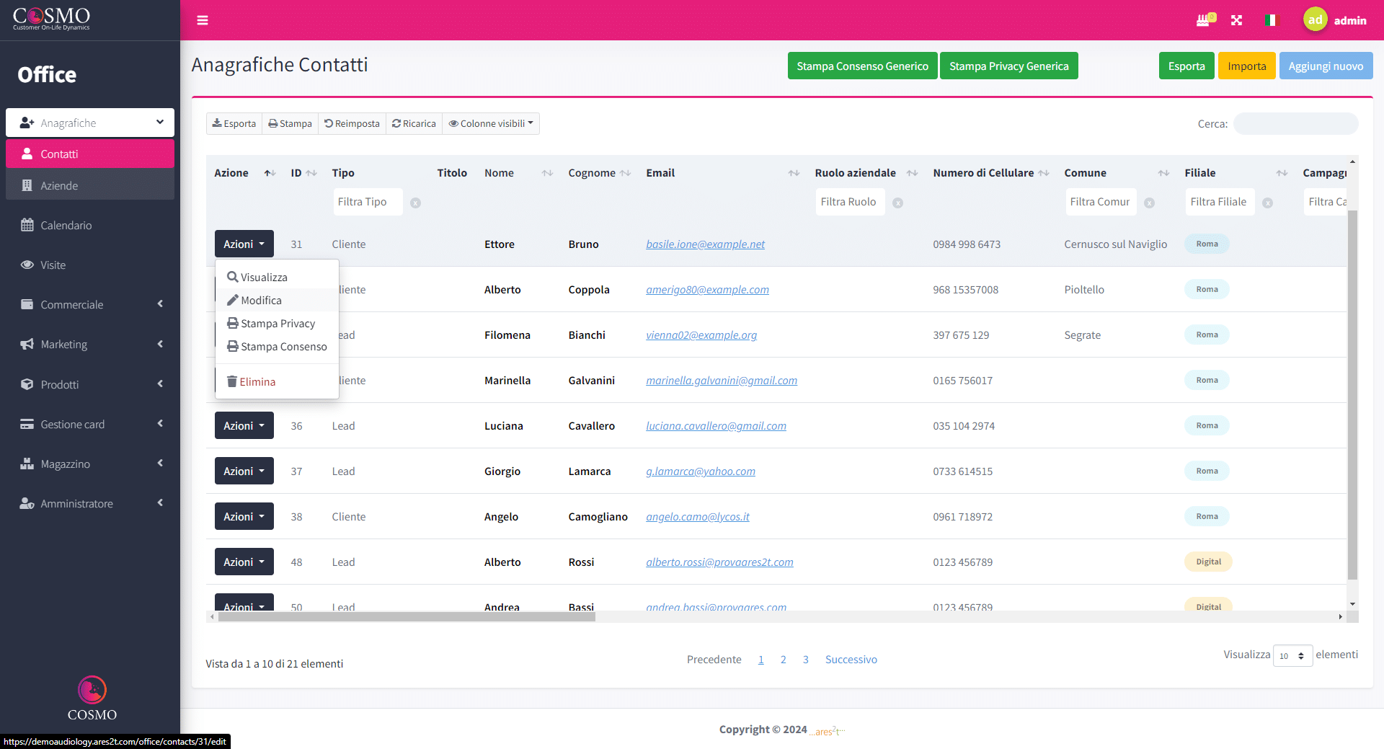Select Aziende in the sidebar
1384x749 pixels.
point(90,185)
